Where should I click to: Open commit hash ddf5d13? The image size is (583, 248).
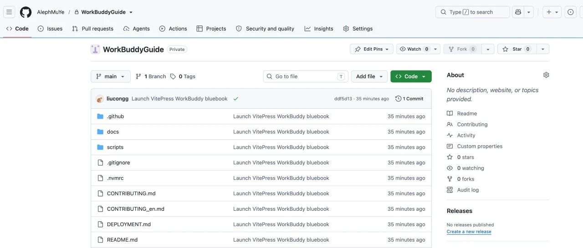343,99
